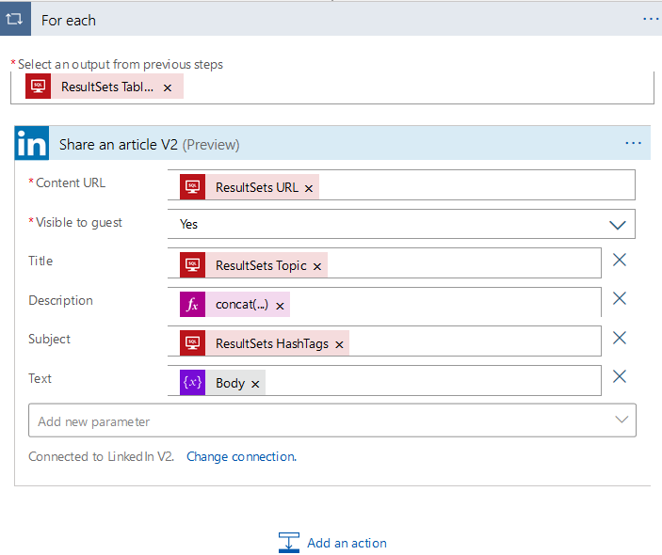
Task: Click Add an action button
Action: click(333, 543)
